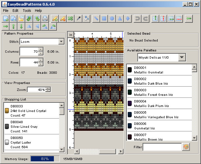Screen dimensions: 201x164
Task: Decrease the Rows value with the down stepper
Action: click(41, 64)
